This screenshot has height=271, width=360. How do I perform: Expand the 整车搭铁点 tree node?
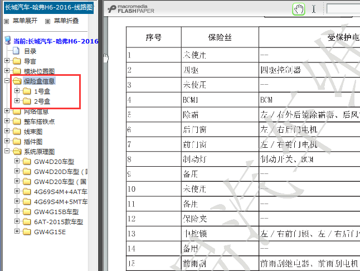point(7,121)
